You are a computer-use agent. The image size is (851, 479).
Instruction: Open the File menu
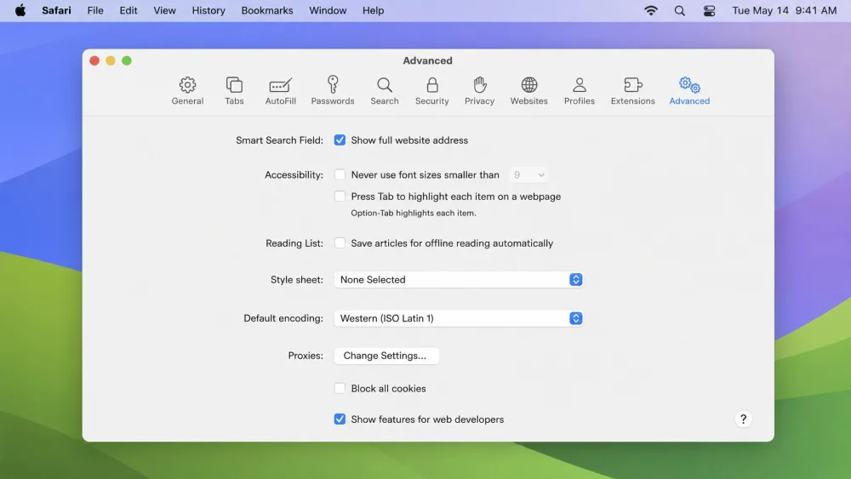click(95, 10)
